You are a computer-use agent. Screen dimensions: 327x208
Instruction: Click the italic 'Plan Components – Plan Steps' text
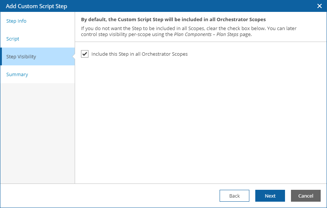(x=206, y=35)
